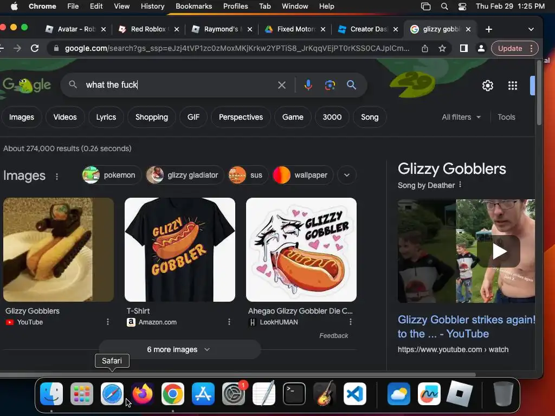Open Glizzy Gobbler strikes again YouTube link

click(x=466, y=327)
